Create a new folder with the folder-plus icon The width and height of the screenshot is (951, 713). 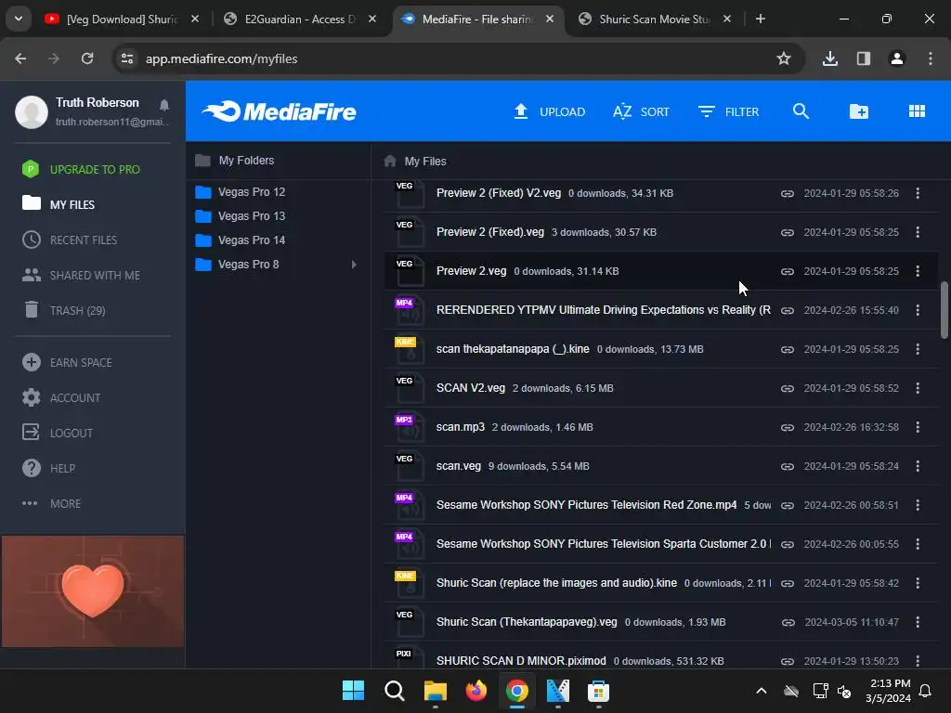(x=859, y=111)
